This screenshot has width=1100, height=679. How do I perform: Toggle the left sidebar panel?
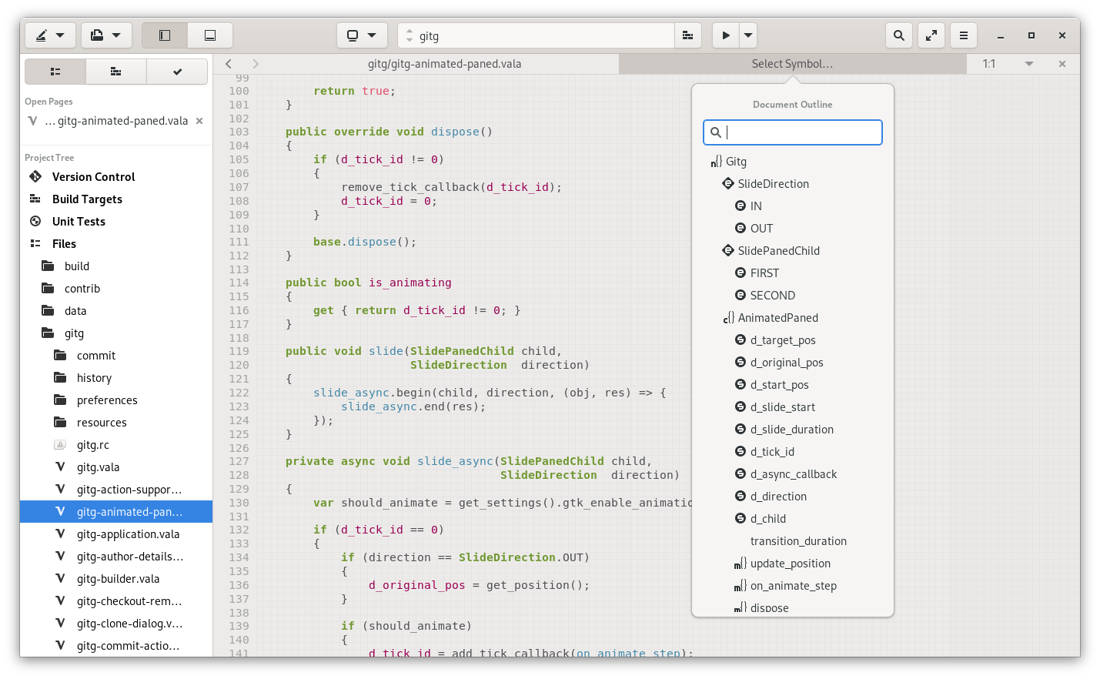[x=165, y=35]
